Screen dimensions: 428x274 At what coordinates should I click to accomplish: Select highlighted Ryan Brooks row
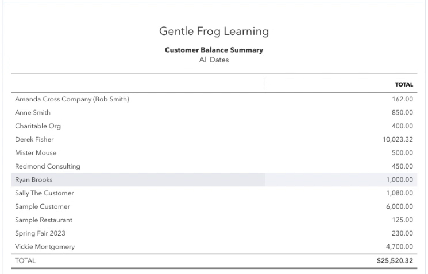(214, 180)
